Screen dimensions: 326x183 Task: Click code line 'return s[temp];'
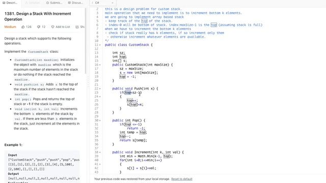coord(133,140)
